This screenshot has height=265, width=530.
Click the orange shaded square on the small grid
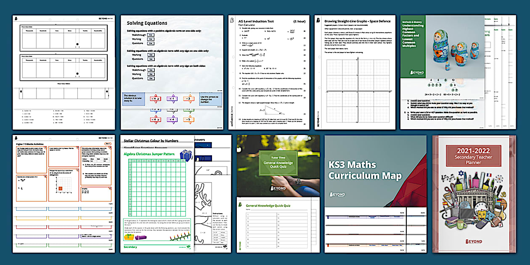[x=60, y=188]
